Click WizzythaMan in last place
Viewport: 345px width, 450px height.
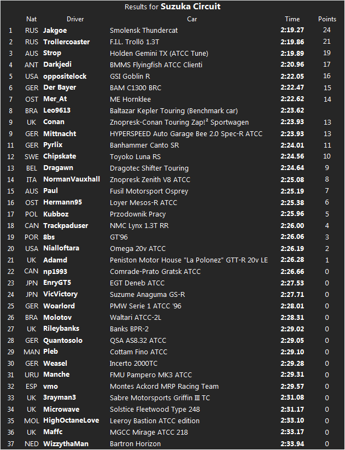[65, 443]
